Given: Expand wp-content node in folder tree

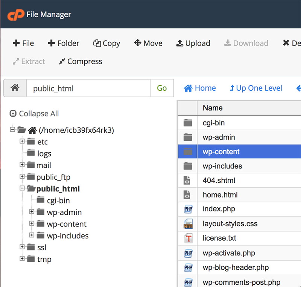Looking at the screenshot, I should (x=32, y=223).
